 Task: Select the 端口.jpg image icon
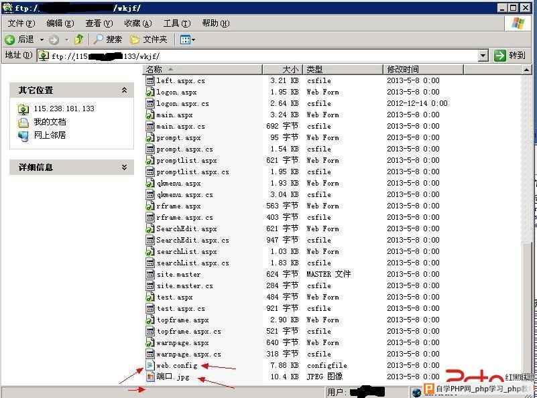click(x=150, y=377)
